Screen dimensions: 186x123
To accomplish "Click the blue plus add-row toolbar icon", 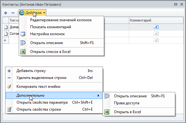I will pos(6,13).
